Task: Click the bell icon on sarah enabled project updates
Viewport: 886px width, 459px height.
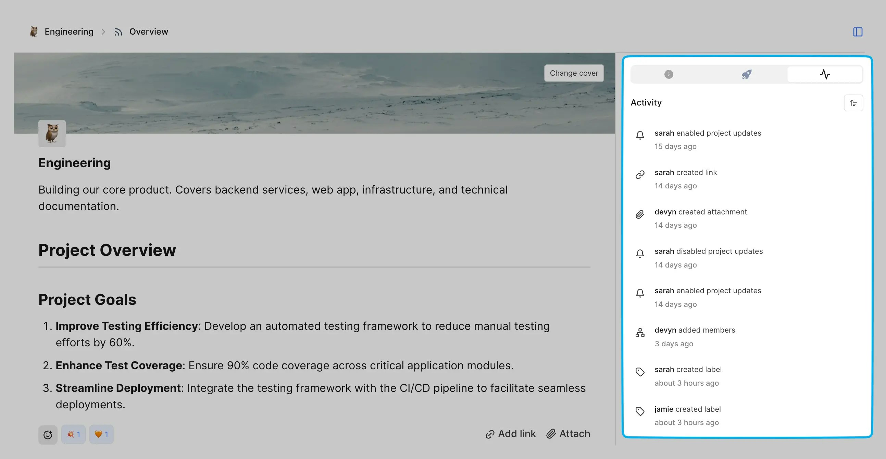Action: point(640,135)
